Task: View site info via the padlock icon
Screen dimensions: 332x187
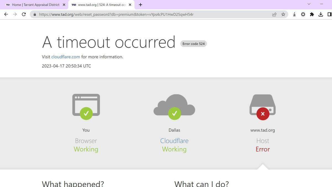Action: [x=35, y=14]
